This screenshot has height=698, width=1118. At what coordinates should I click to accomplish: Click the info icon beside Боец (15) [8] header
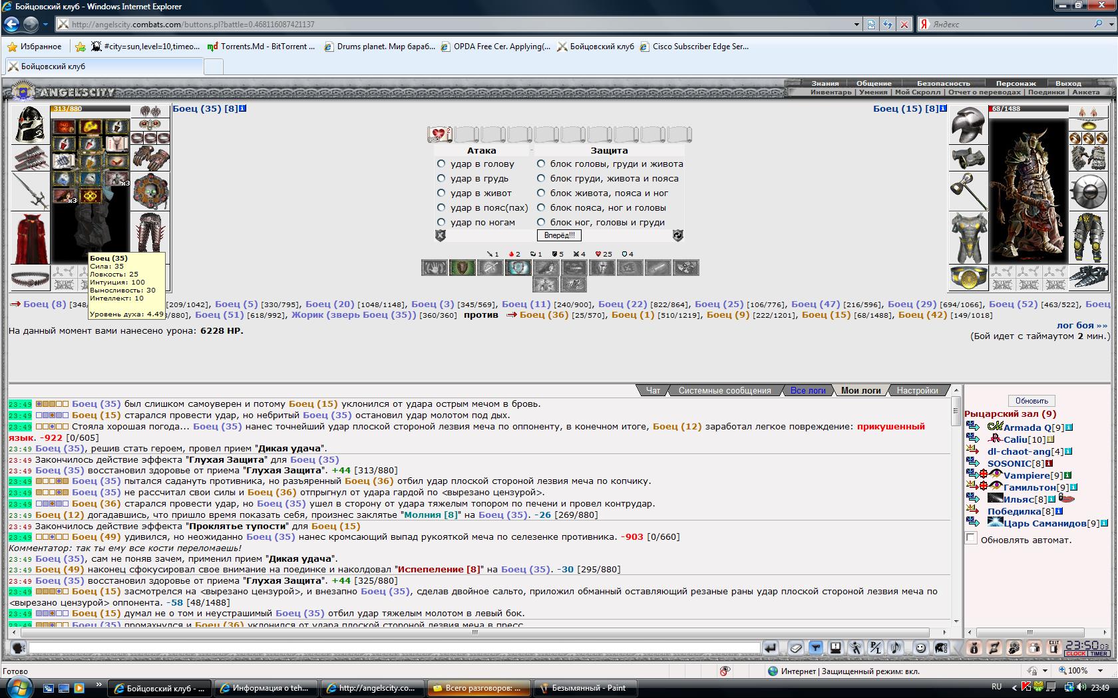[x=943, y=108]
